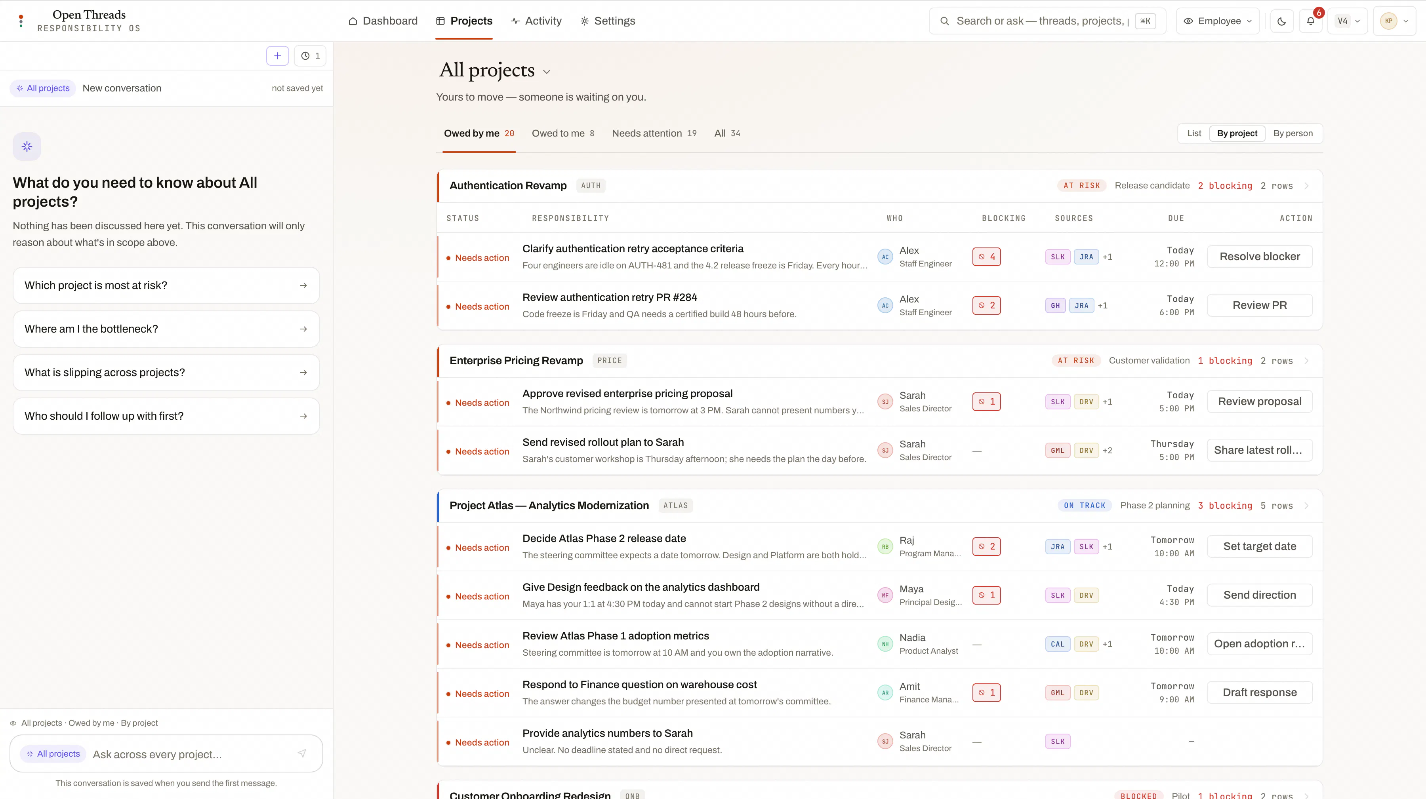Screen dimensions: 1426x799
Task: Click Alex AC avatar on Clarify authentication row
Action: click(885, 257)
